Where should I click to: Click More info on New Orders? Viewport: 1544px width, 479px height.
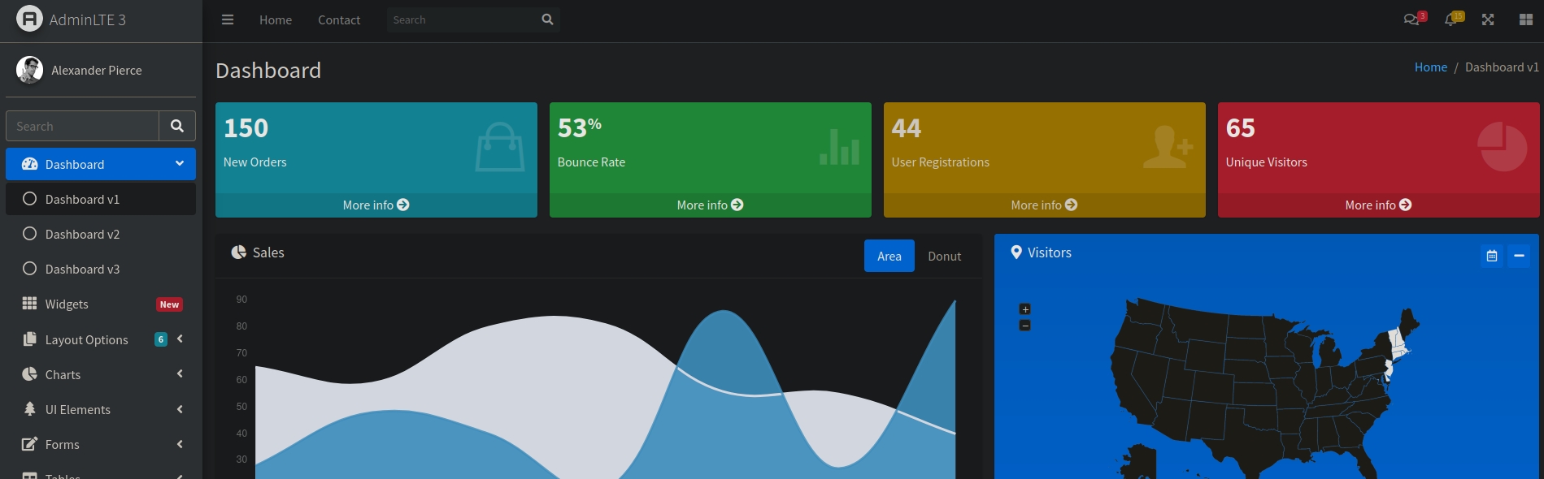(376, 205)
